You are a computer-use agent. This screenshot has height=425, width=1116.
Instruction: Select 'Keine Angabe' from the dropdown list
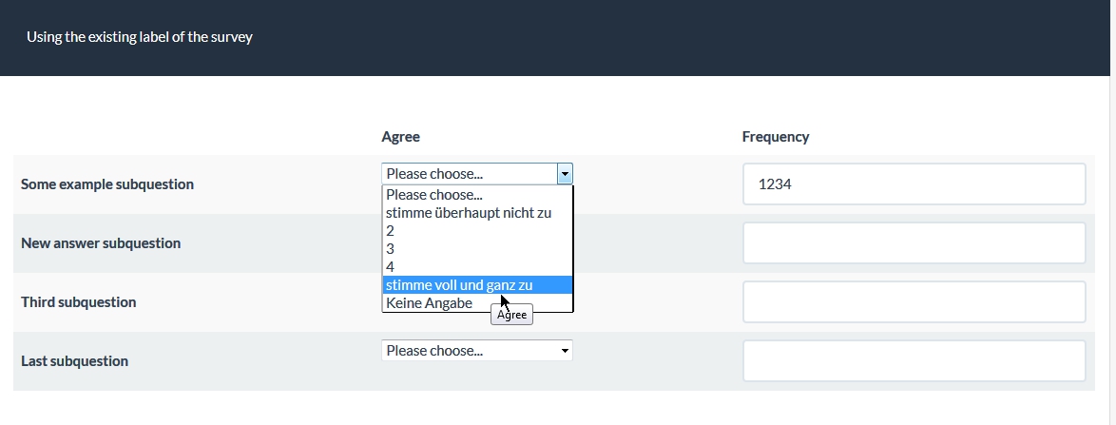pyautogui.click(x=429, y=303)
